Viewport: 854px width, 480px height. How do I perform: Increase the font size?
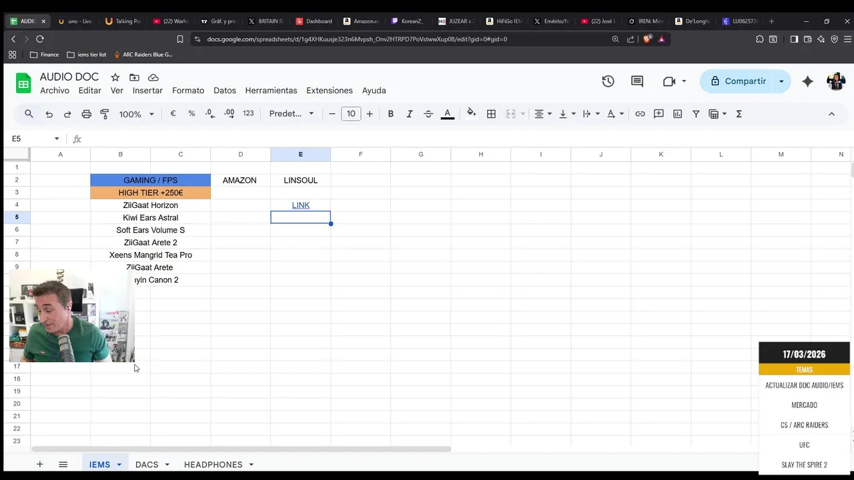[x=370, y=114]
